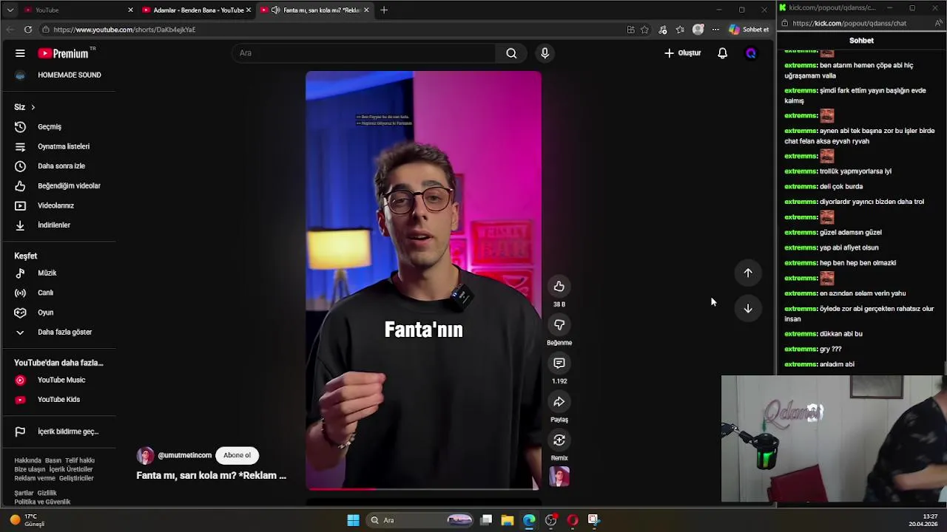
Task: Click the Telif hakkı footer link
Action: [80, 460]
